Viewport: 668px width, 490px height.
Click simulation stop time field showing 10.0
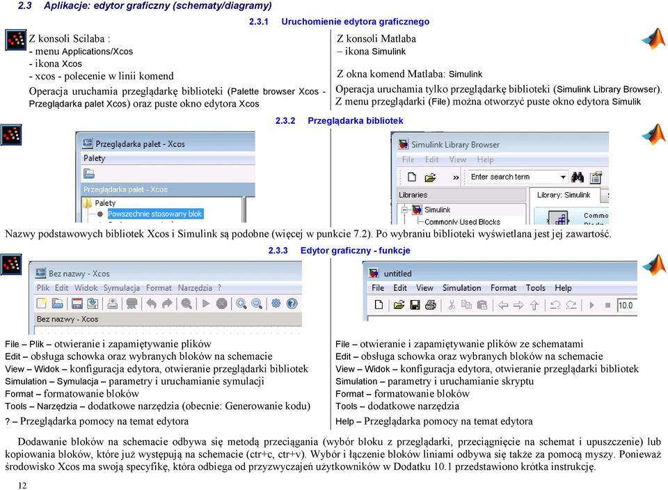627,305
